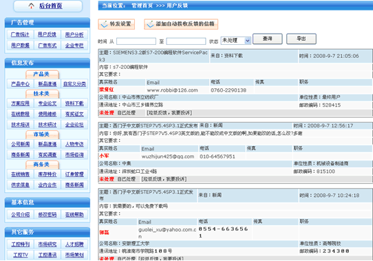The height and width of the screenshot is (261, 373).
Task: Open 修改密码 link
Action: (x=47, y=215)
